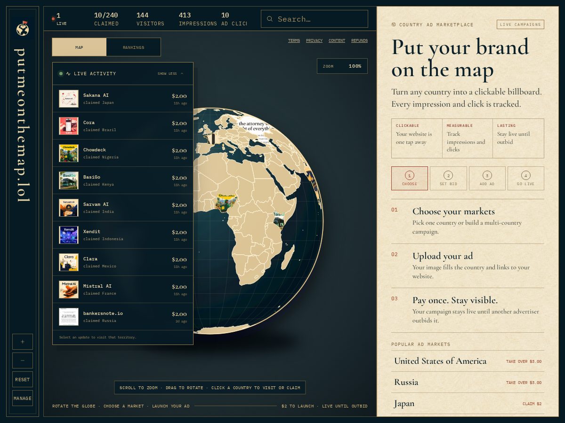The image size is (565, 423).
Task: Click the minus zoom-out button
Action: (x=23, y=360)
